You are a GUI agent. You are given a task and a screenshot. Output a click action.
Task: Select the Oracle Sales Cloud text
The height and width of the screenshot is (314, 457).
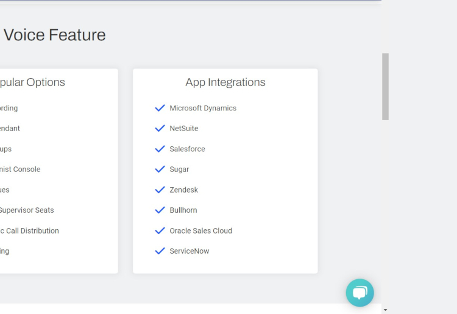tap(201, 230)
